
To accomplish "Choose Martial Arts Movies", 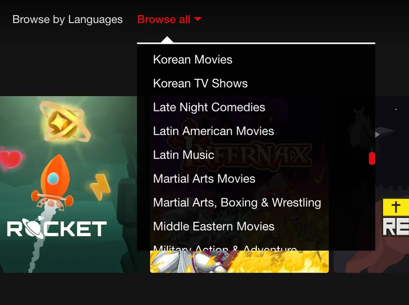I will click(204, 178).
